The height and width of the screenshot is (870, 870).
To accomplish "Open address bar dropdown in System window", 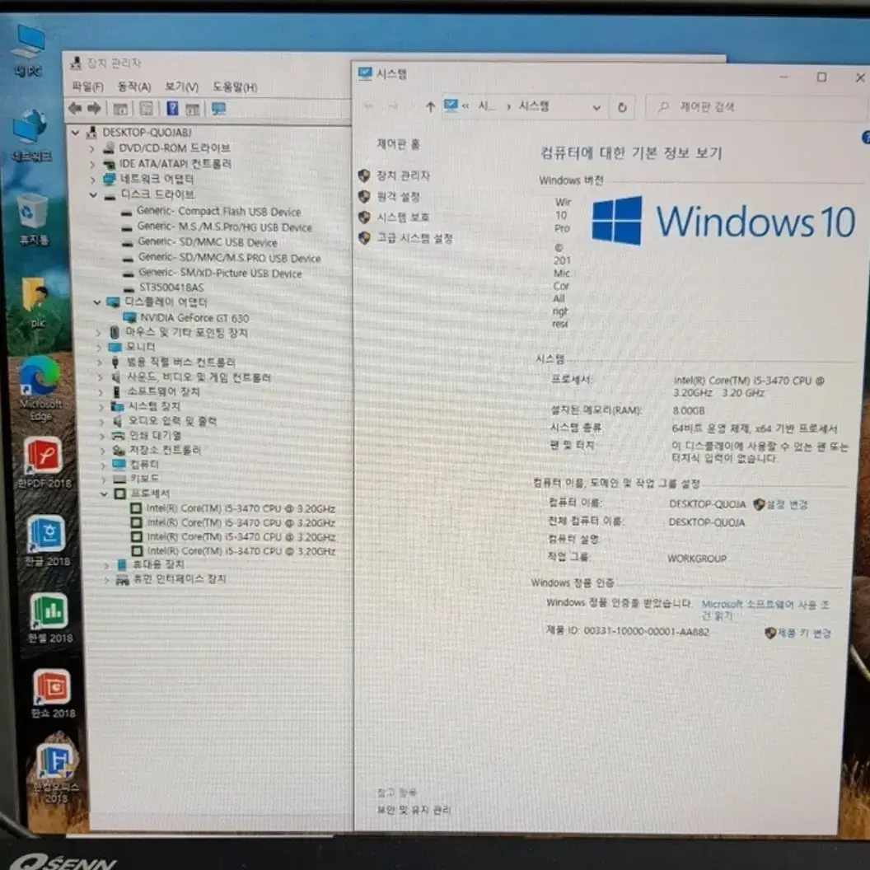I will coord(596,108).
